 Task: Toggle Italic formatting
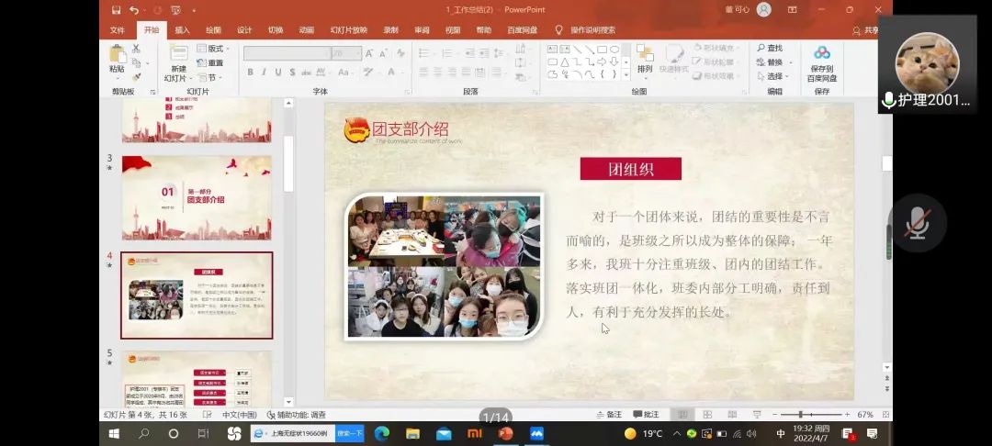tap(264, 72)
